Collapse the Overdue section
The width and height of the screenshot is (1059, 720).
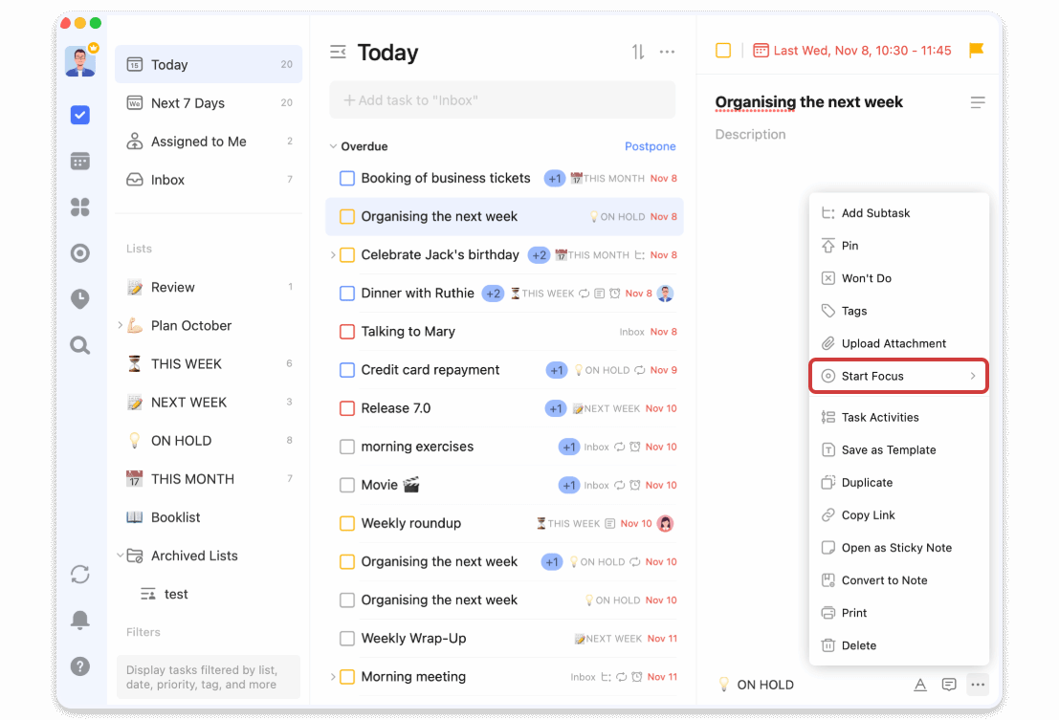[334, 145]
